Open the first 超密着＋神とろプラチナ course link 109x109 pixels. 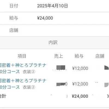pyautogui.click(x=23, y=68)
